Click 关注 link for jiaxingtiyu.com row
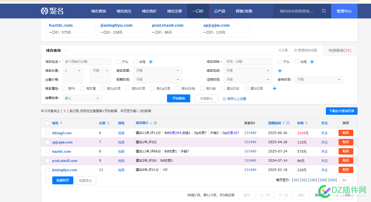The width and height of the screenshot is (371, 202). pos(324,170)
